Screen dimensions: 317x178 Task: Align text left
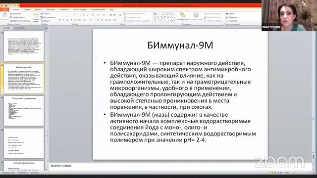(98, 20)
